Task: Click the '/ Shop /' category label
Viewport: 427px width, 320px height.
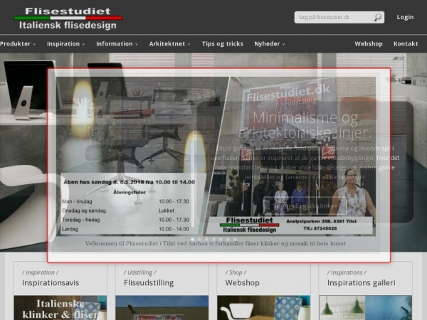Action: [236, 272]
